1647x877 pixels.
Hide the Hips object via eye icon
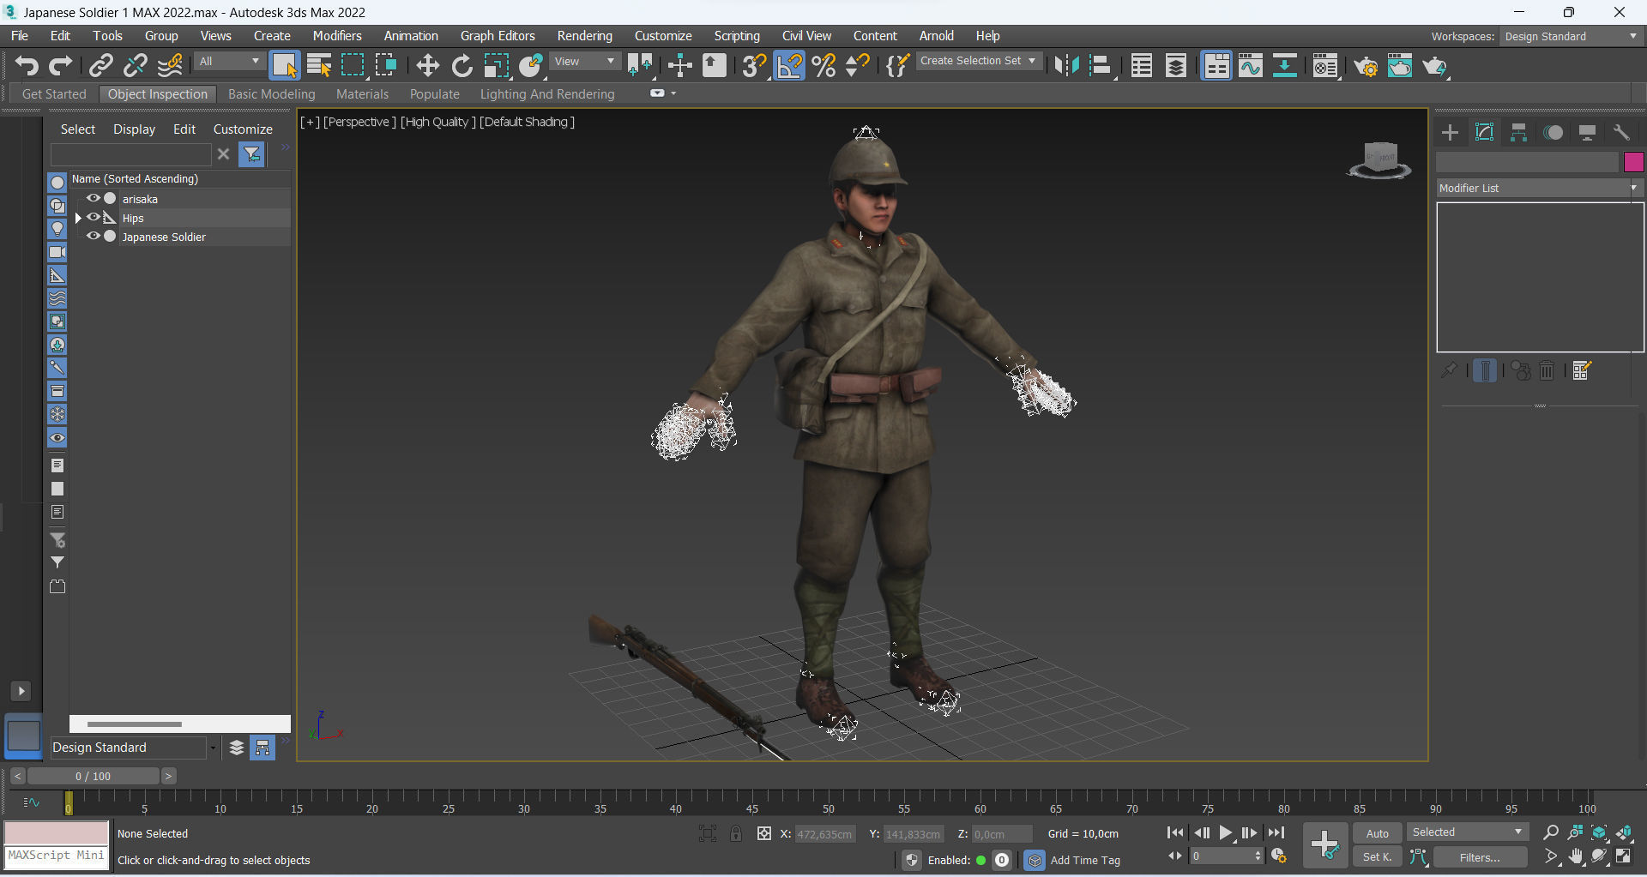point(94,217)
